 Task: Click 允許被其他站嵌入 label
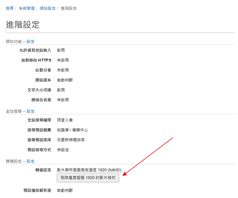coord(35,50)
